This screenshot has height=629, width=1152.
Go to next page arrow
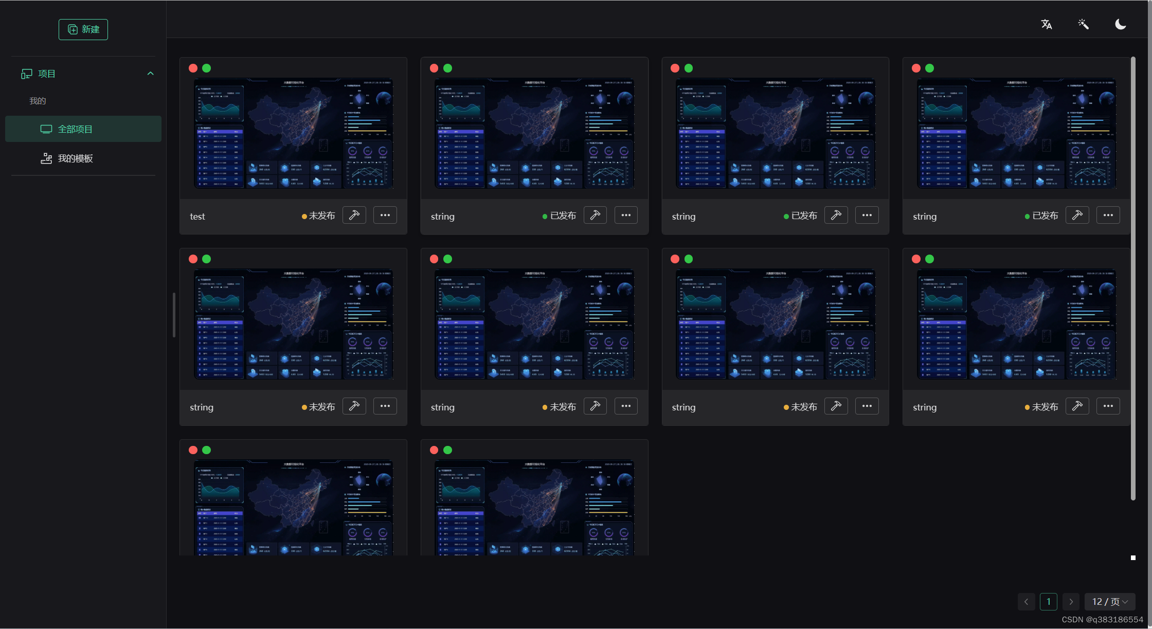pyautogui.click(x=1071, y=602)
